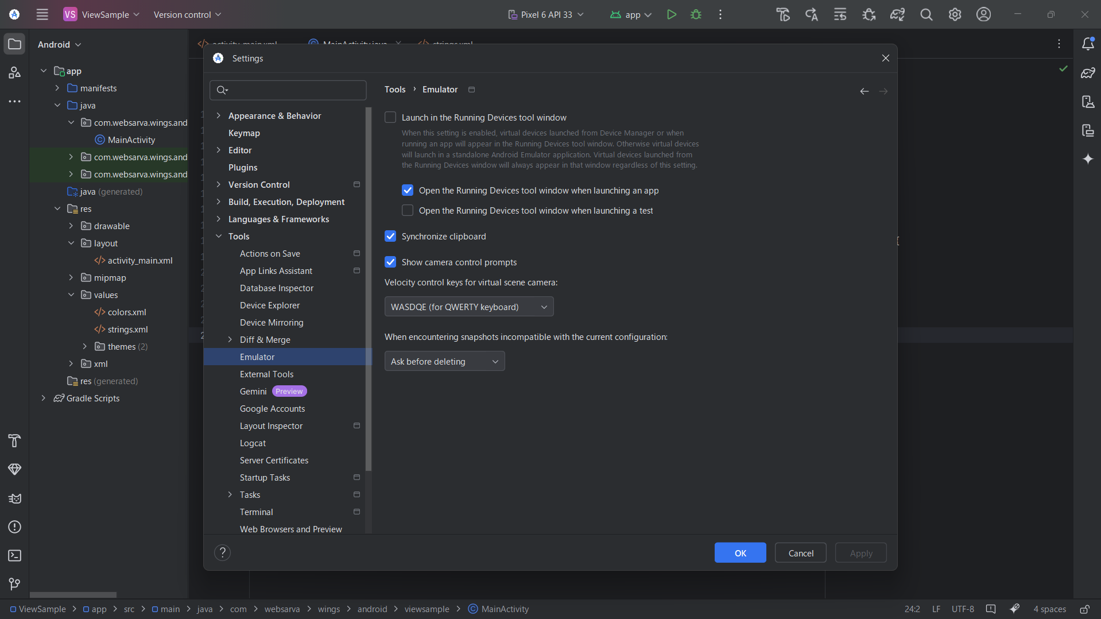
Task: Click the OK button in Settings
Action: pyautogui.click(x=740, y=553)
